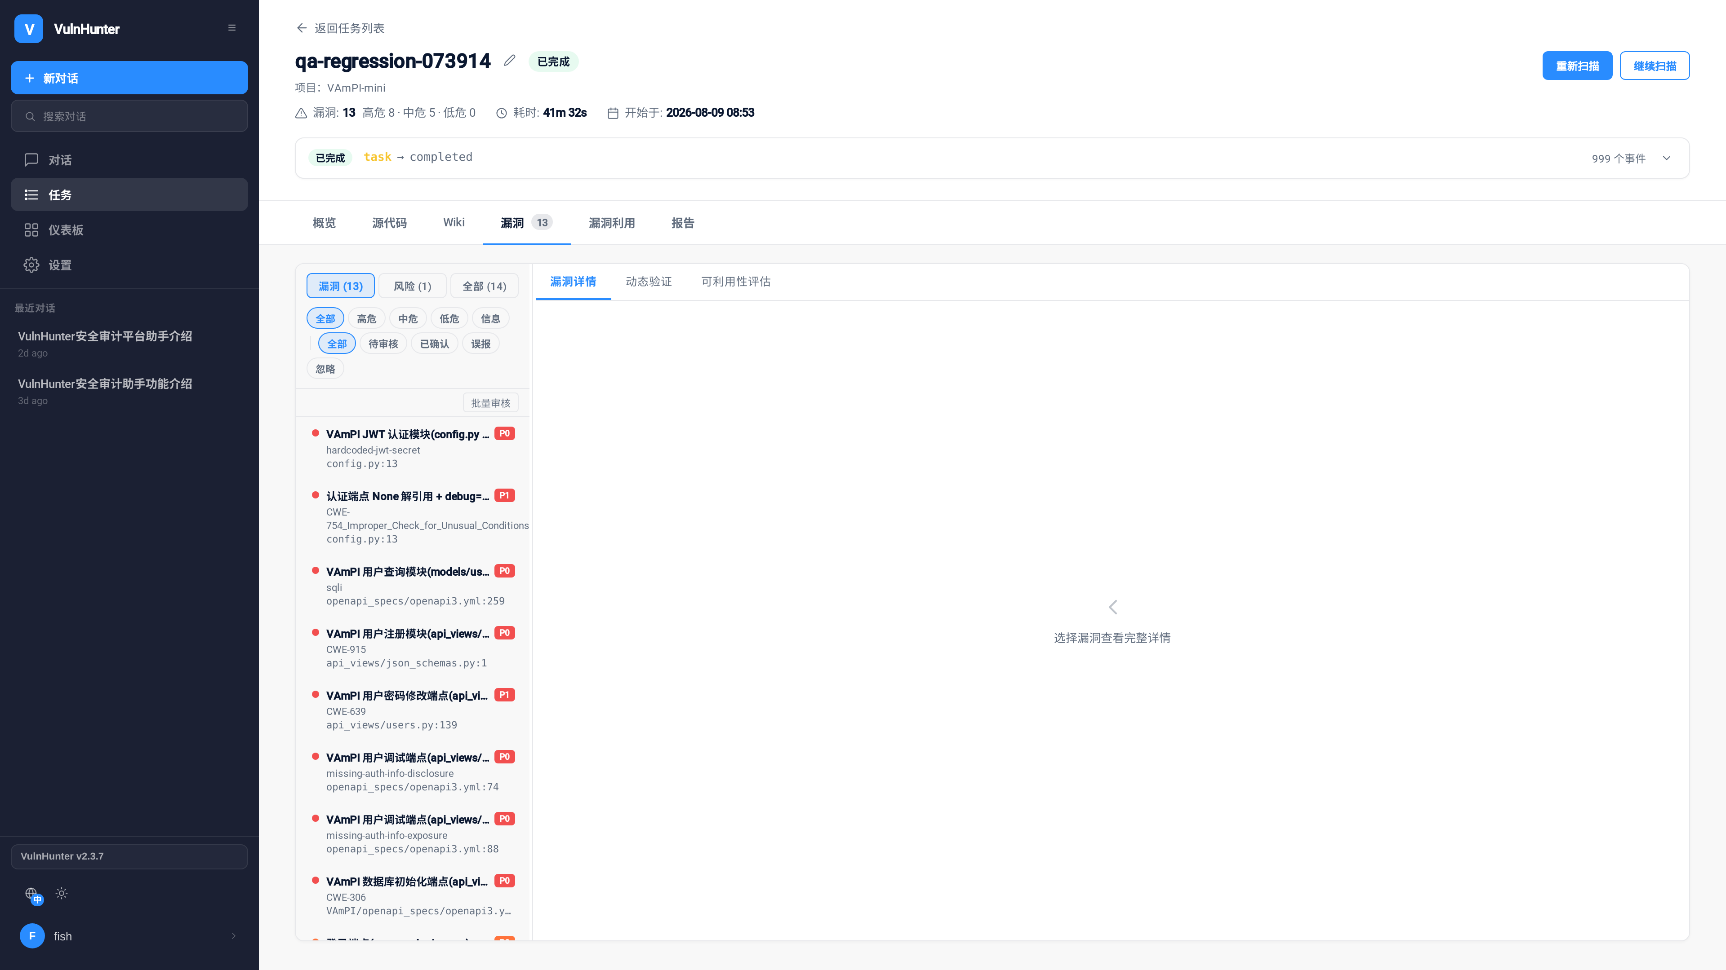Click 重新扫描 rescan button
The image size is (1726, 970).
coord(1577,66)
